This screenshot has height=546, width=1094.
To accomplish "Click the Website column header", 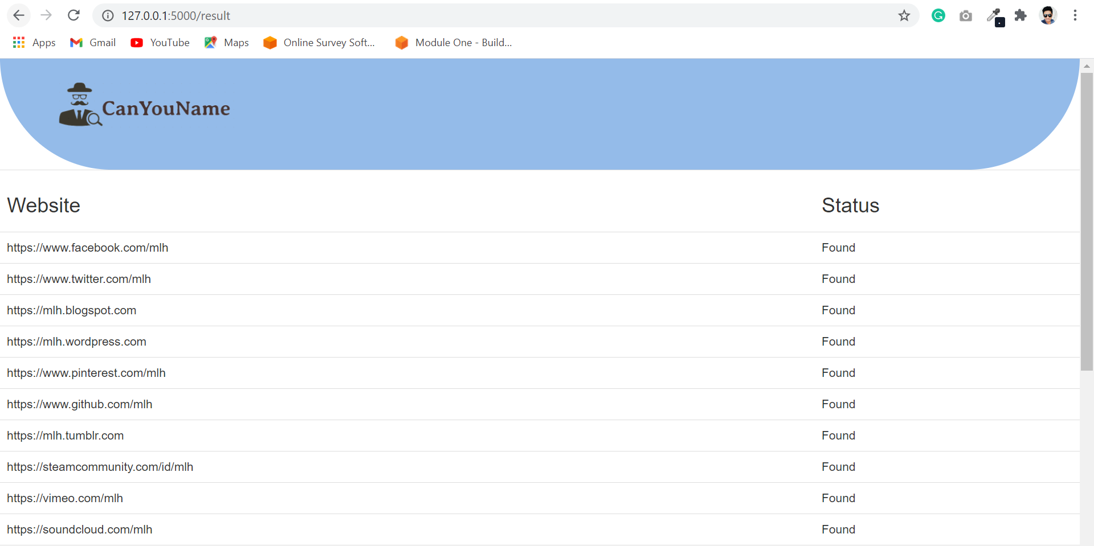I will coord(44,206).
